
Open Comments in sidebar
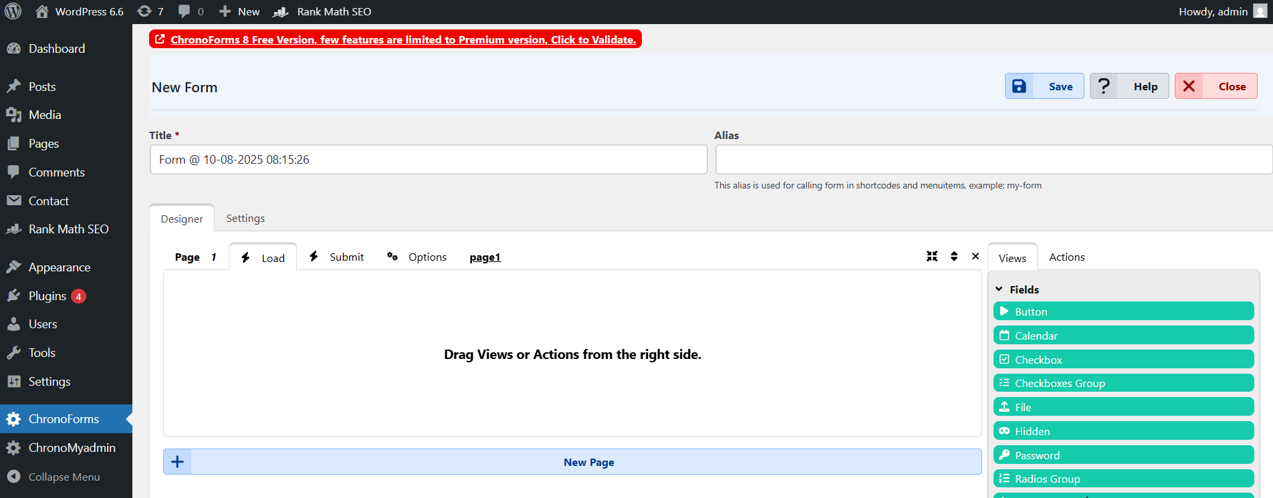pyautogui.click(x=66, y=172)
